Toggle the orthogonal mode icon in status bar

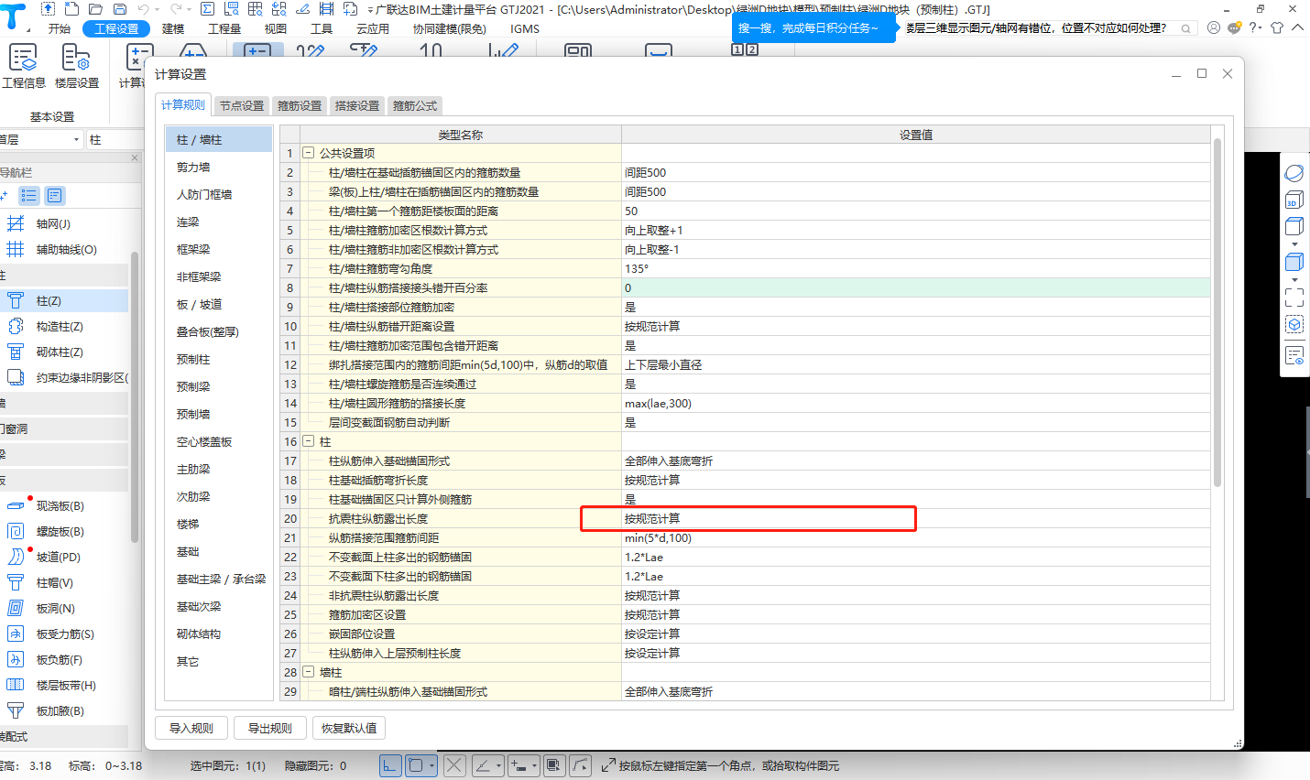[390, 765]
